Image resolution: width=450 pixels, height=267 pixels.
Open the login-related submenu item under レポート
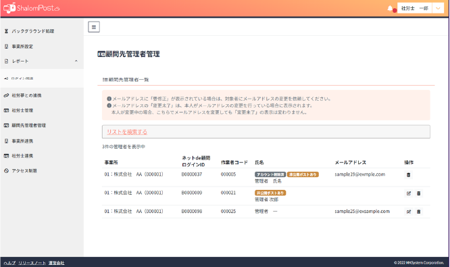(x=42, y=78)
